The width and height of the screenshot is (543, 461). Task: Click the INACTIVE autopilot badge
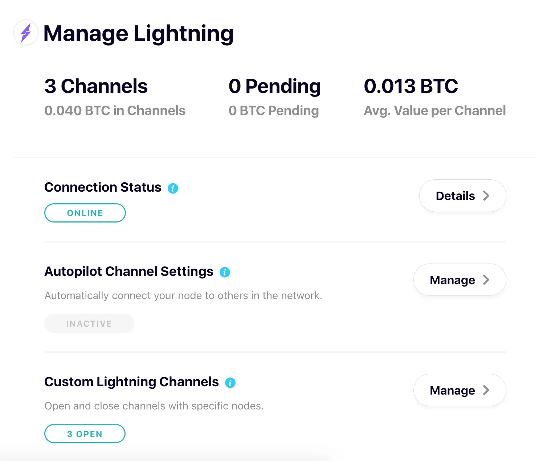point(89,323)
